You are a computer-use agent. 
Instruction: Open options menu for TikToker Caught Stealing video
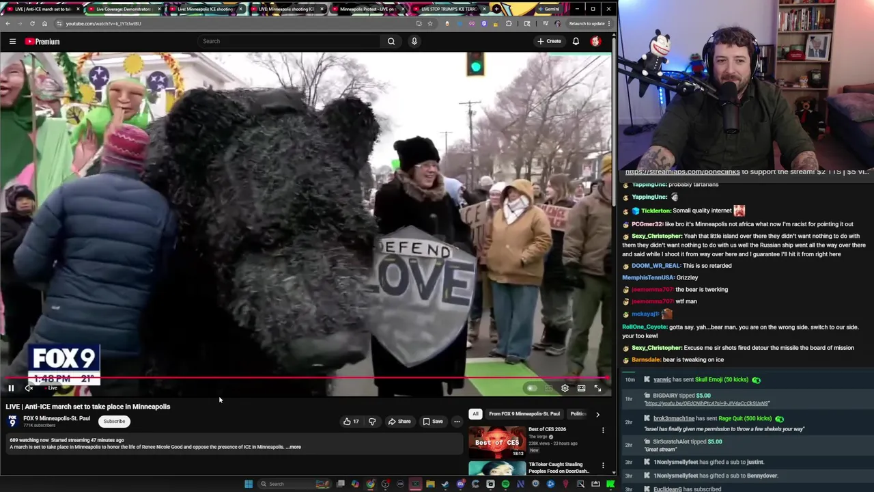click(x=603, y=466)
